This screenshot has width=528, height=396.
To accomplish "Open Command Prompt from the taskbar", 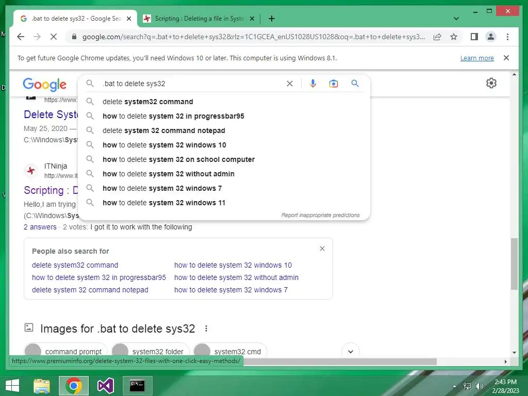I will (137, 386).
